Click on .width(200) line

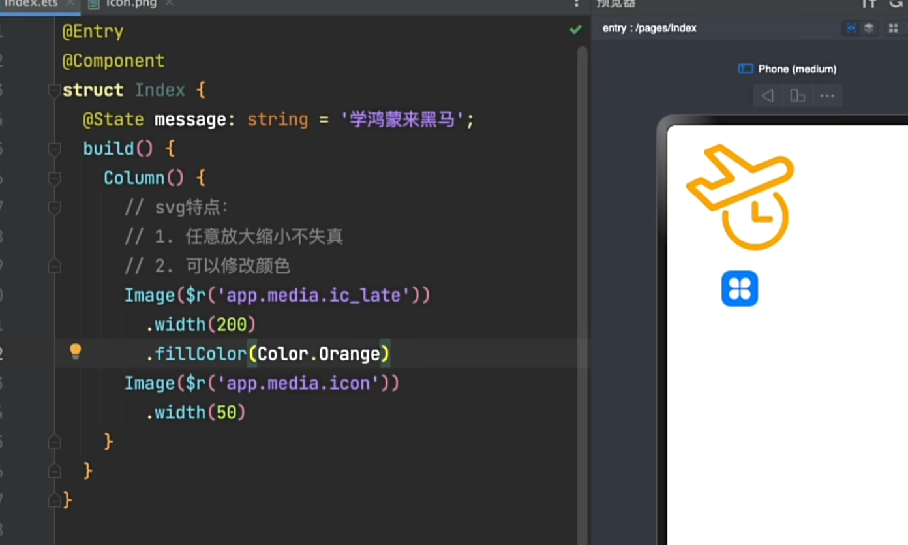(x=201, y=324)
